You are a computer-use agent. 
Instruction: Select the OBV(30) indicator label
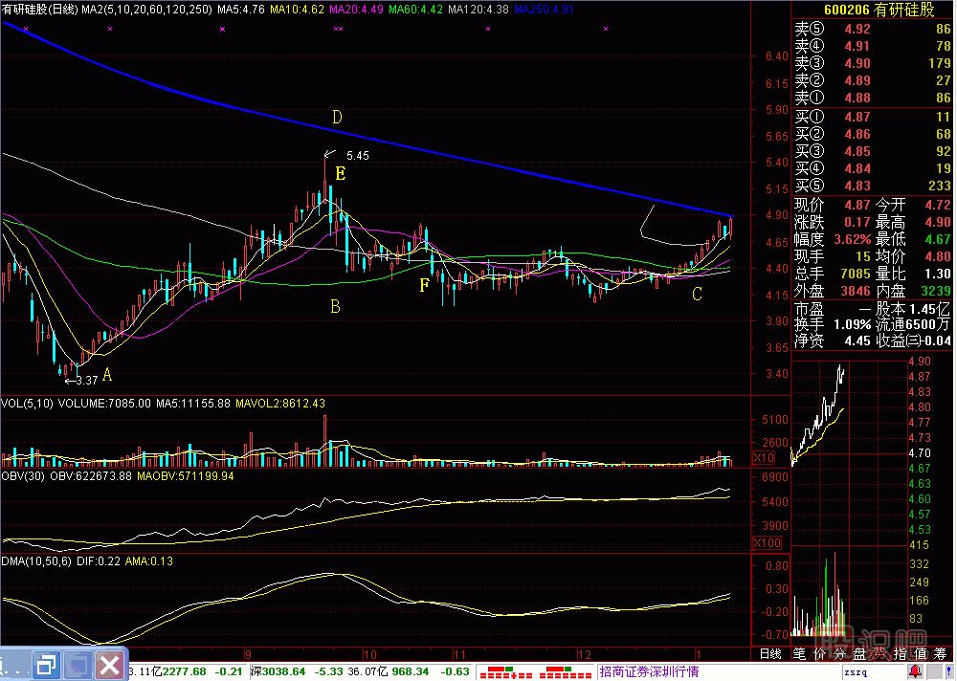[x=23, y=475]
